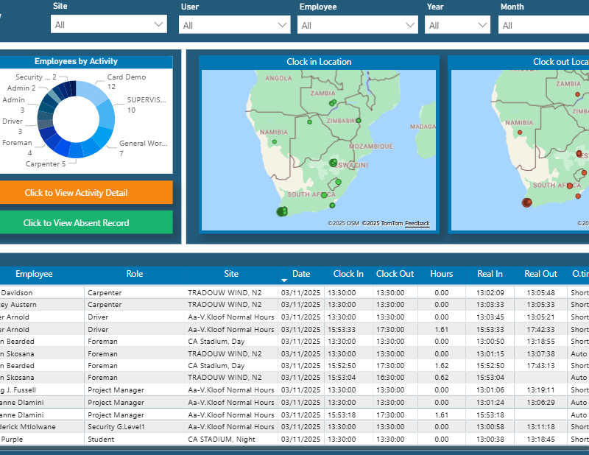Screen dimensions: 589x455
Task: Click the red marker in Zambia on Clock out map
Action: pos(576,94)
